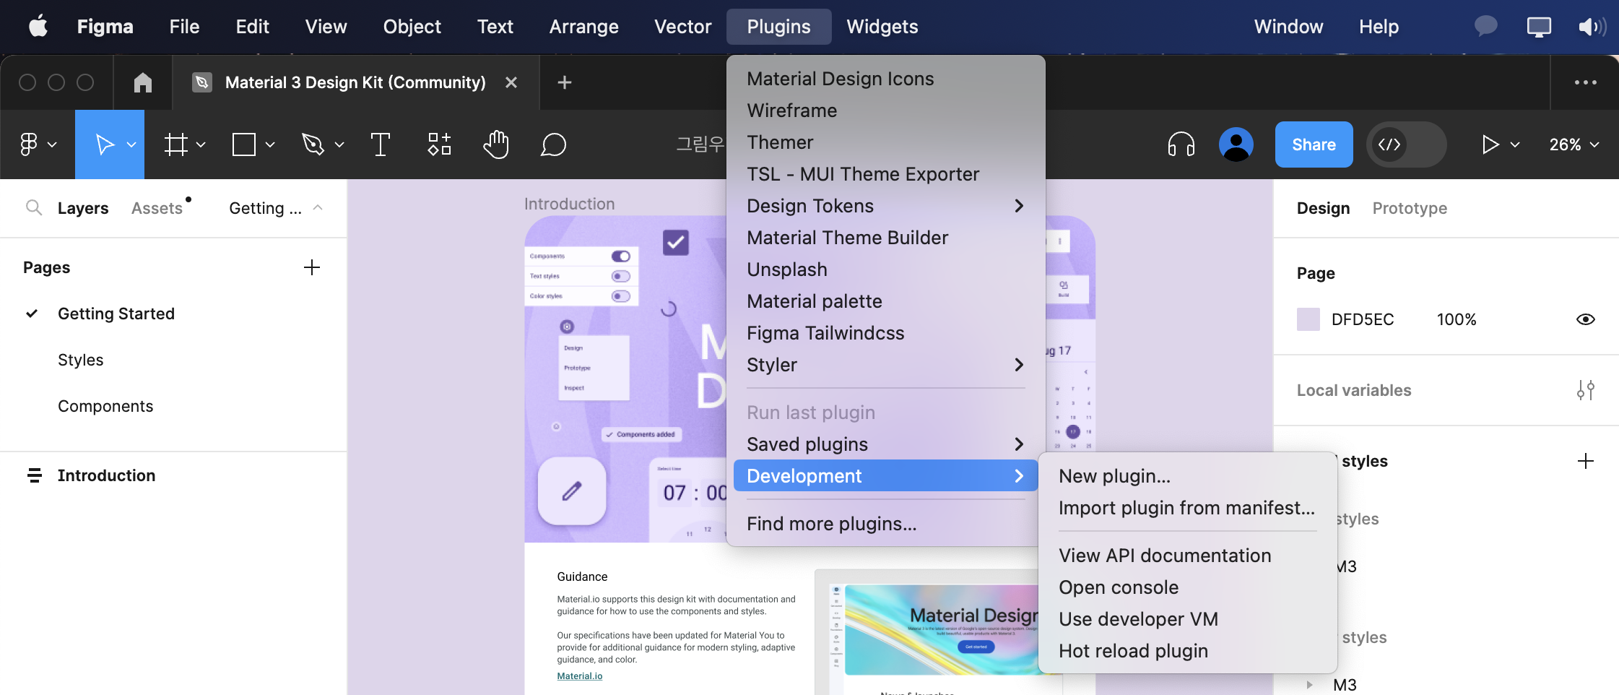Viewport: 1619px width, 695px height.
Task: Open the Move tool dropdown arrow
Action: (x=131, y=144)
